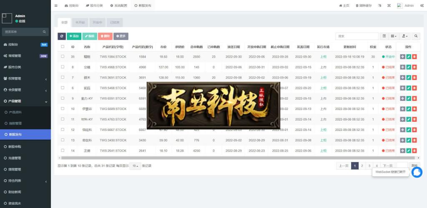Open 新股申购 in the sidebar
The width and height of the screenshot is (427, 208).
25,146
